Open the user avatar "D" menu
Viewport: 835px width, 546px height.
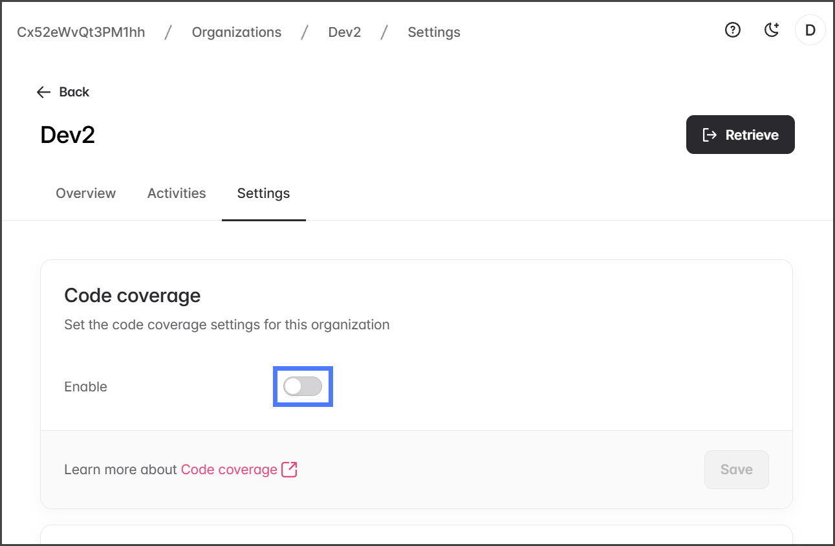click(x=810, y=30)
